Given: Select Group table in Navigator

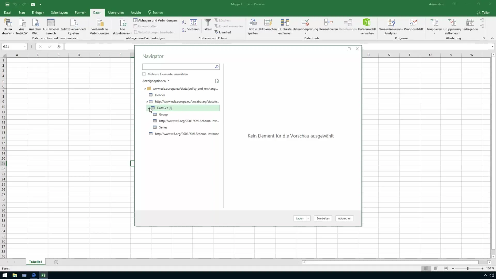Looking at the screenshot, I should pos(163,114).
